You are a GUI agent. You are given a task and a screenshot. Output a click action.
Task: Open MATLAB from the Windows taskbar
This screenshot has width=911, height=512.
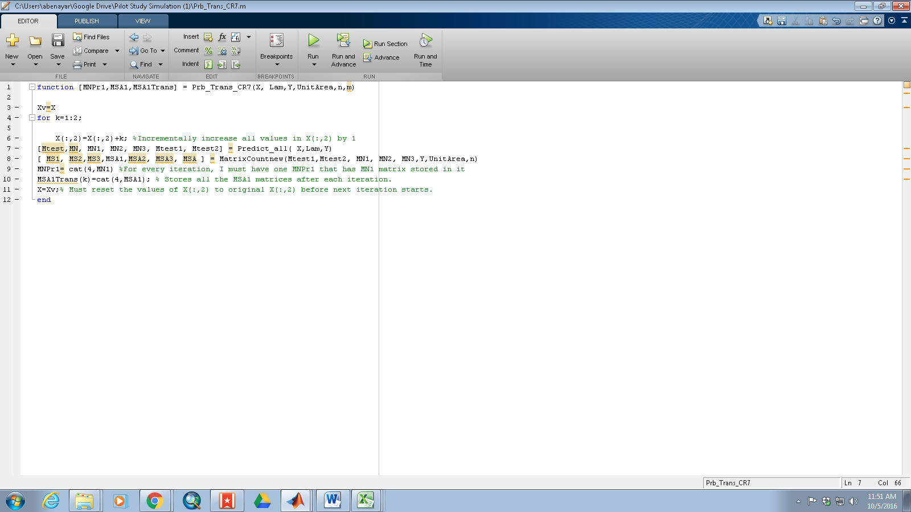[x=296, y=501]
